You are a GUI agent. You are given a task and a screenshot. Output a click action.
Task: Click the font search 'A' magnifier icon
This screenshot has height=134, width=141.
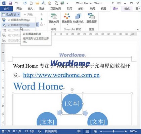(x=44, y=3)
